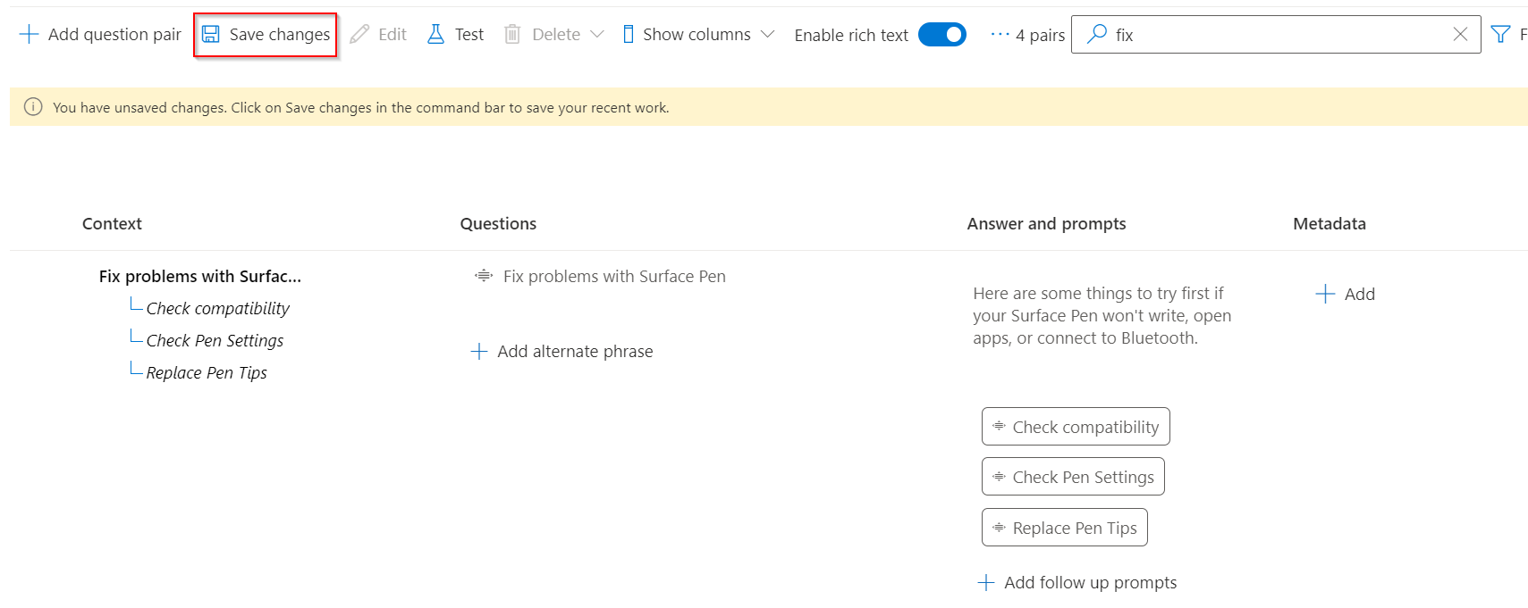
Task: Click the ellipsis more options icon
Action: pos(999,35)
